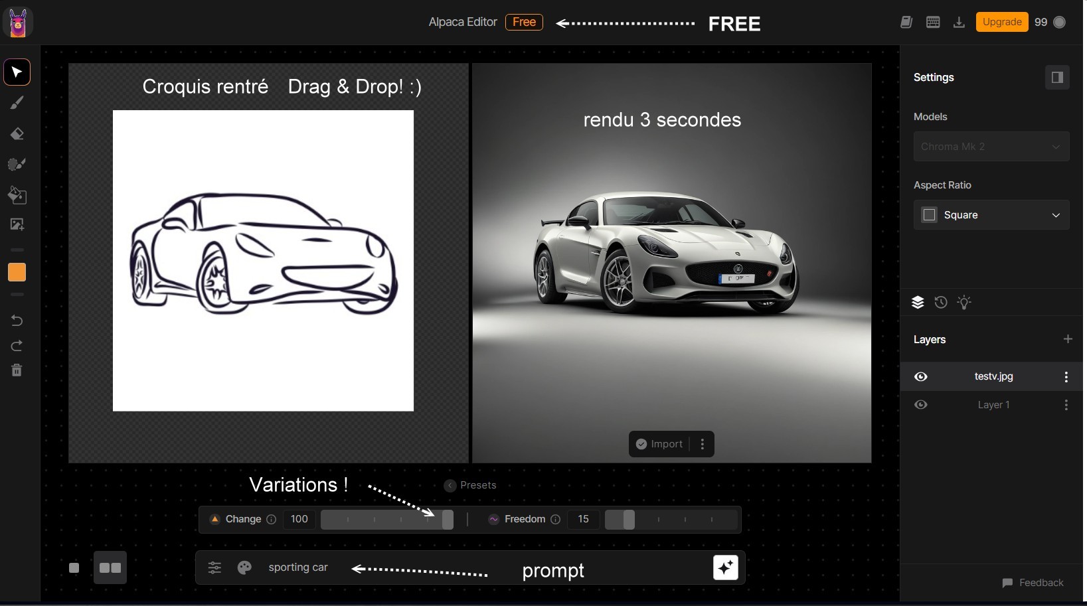Open the Aspect Ratio Square dropdown
Viewport: 1087px width, 606px height.
click(x=991, y=215)
